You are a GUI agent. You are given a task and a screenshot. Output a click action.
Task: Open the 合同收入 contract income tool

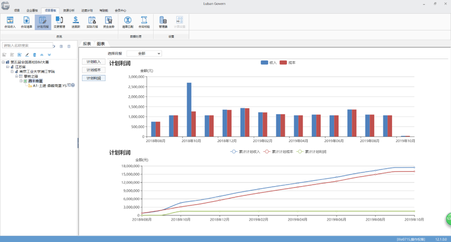[10, 22]
